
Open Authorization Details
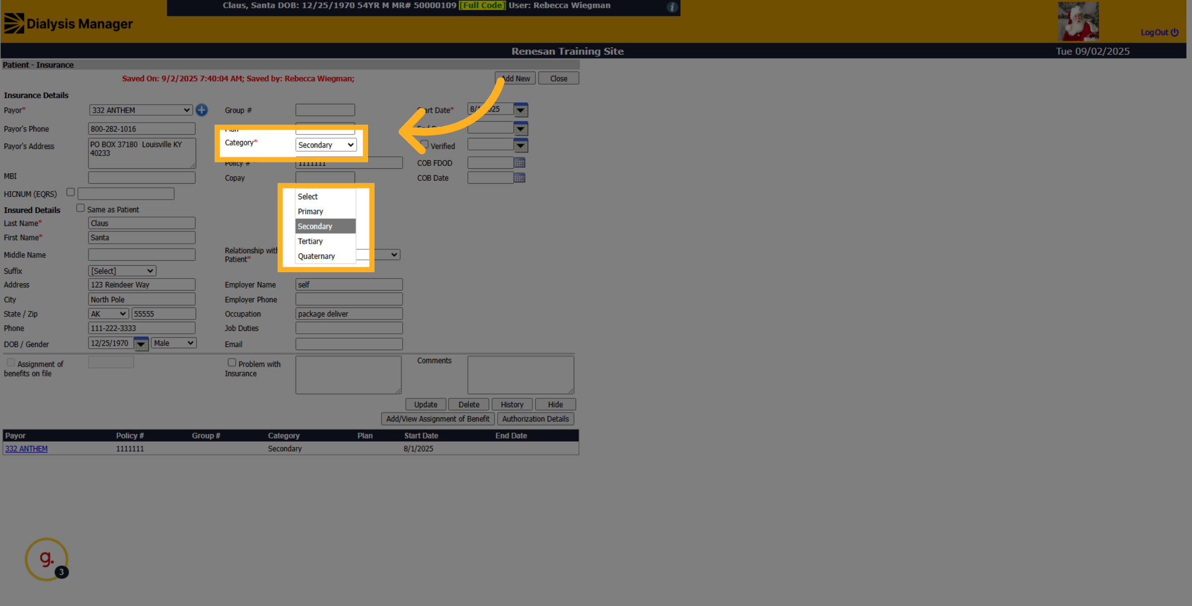pos(535,419)
